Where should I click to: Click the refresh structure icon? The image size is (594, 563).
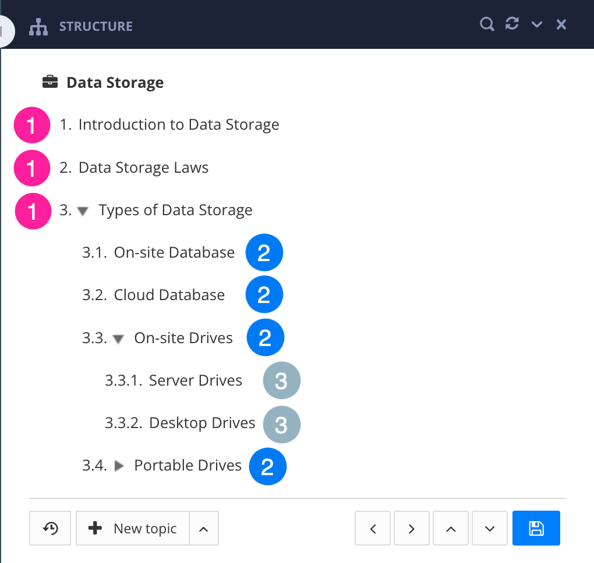(512, 24)
